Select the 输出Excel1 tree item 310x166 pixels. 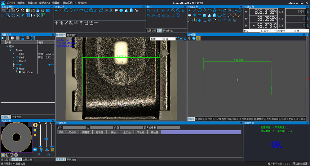click(x=29, y=72)
